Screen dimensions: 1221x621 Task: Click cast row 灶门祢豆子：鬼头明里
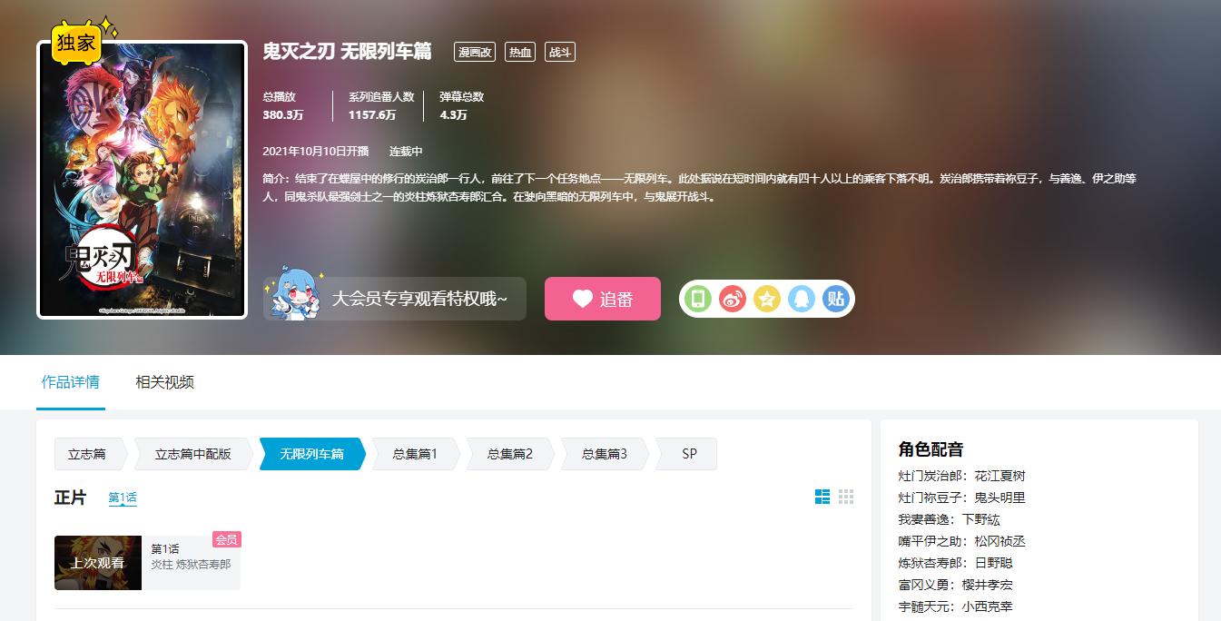click(961, 498)
